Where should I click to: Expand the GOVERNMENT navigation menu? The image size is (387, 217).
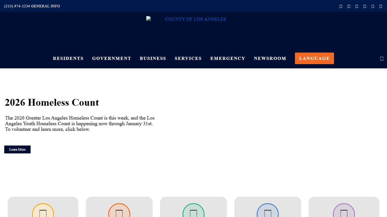pyautogui.click(x=112, y=58)
